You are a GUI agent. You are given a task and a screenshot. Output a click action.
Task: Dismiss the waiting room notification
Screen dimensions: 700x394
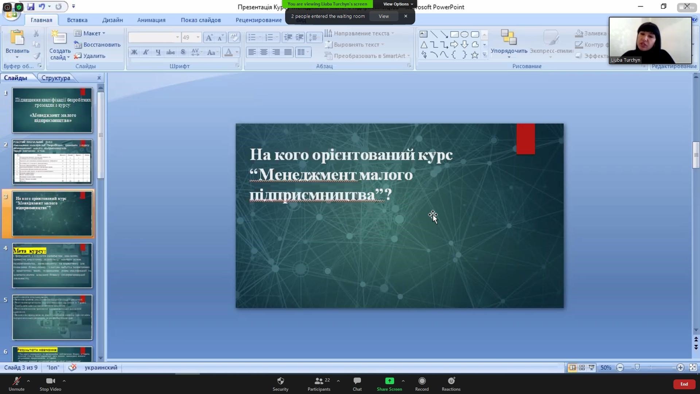pos(405,16)
